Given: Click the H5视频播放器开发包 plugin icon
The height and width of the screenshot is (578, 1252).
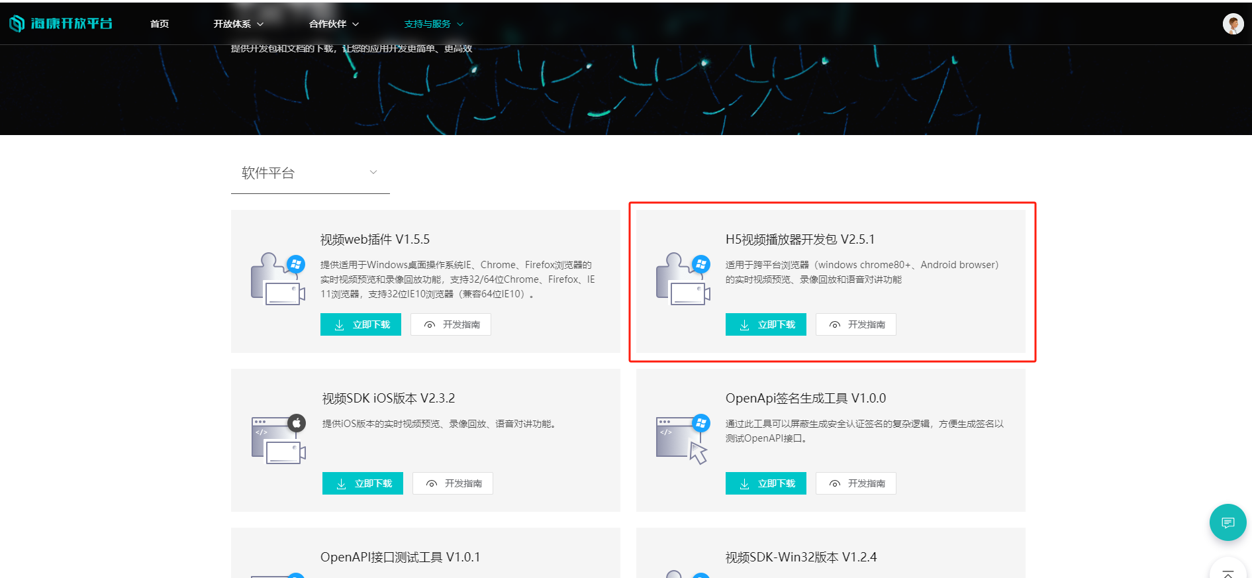Looking at the screenshot, I should tap(683, 278).
